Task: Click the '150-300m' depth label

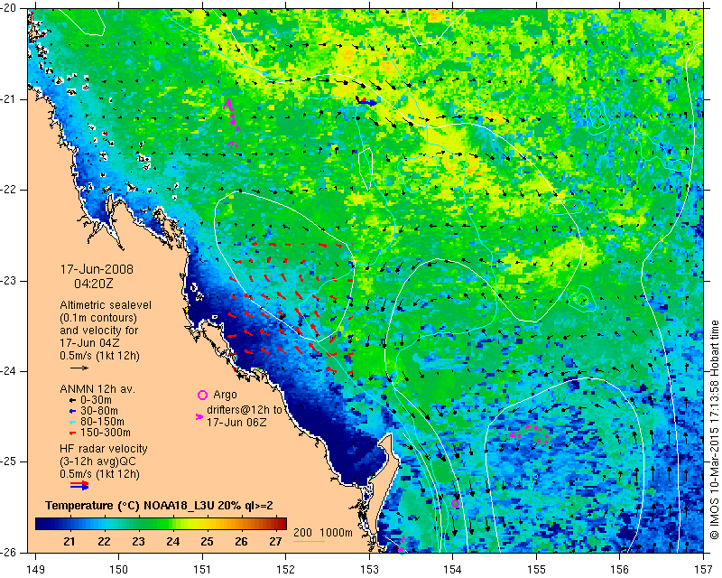Action: click(x=106, y=433)
